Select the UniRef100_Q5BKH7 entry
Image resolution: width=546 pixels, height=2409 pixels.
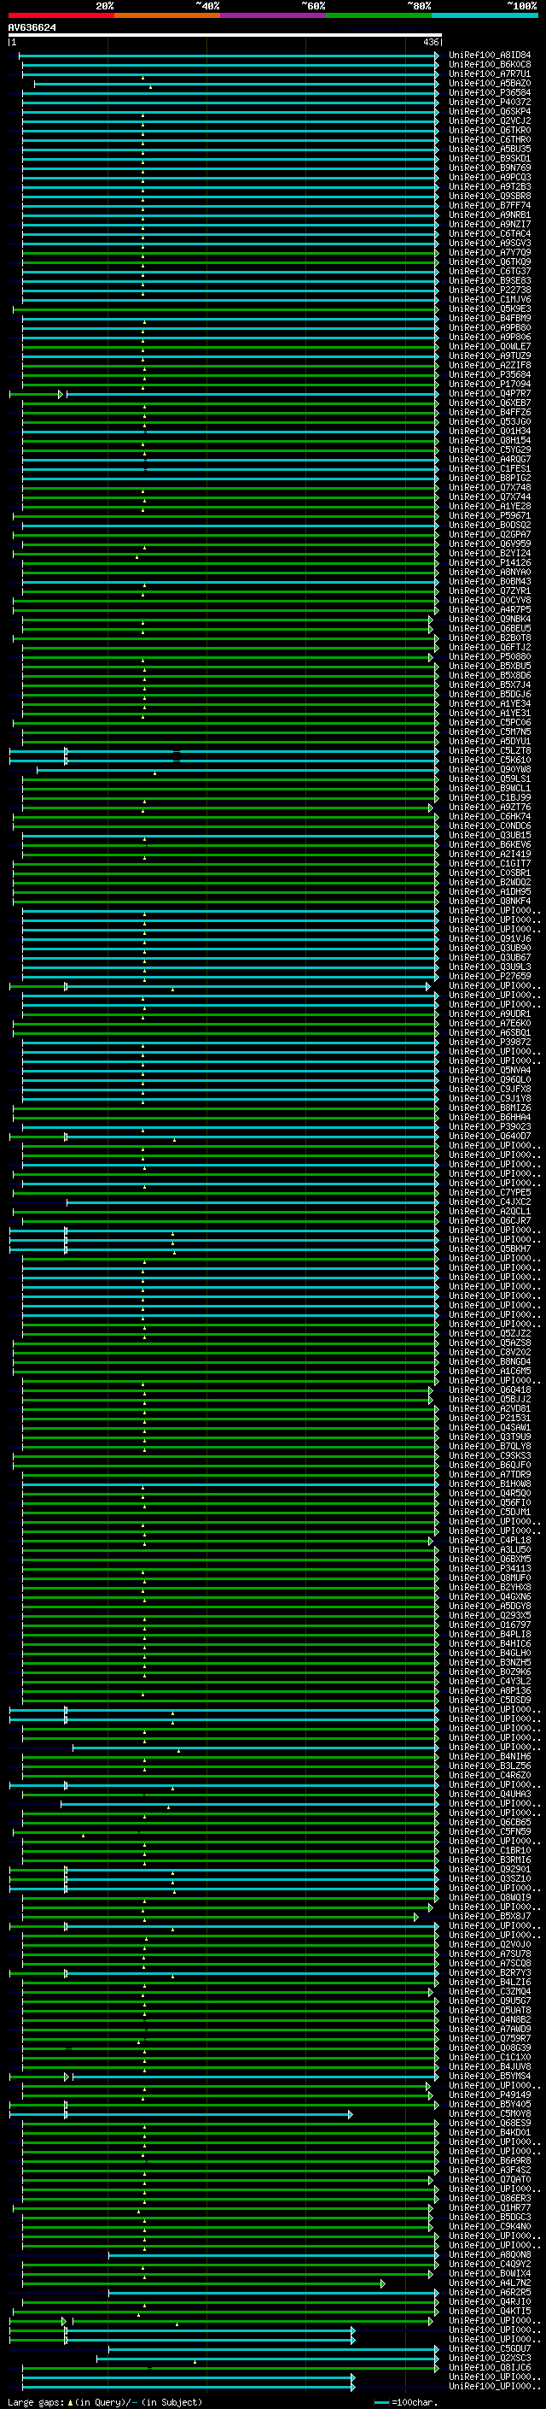click(490, 1249)
